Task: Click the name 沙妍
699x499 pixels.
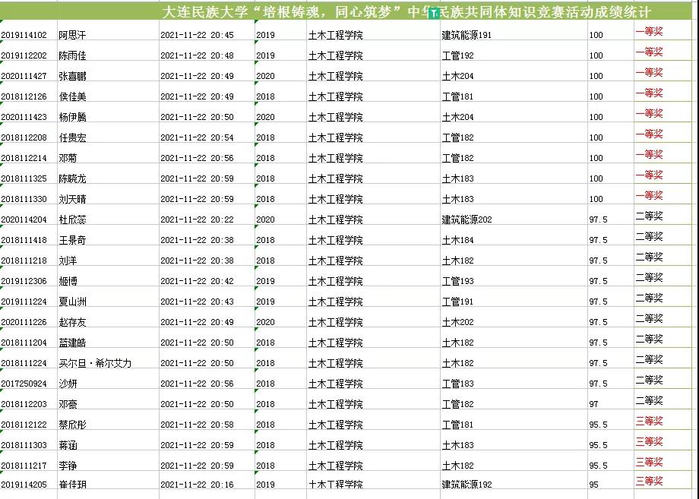Action: [68, 384]
